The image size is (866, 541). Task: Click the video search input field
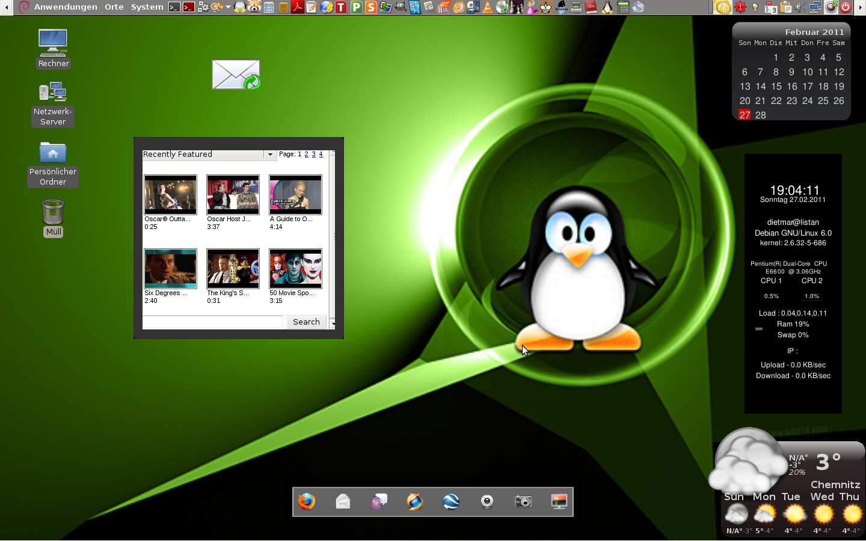pos(213,322)
